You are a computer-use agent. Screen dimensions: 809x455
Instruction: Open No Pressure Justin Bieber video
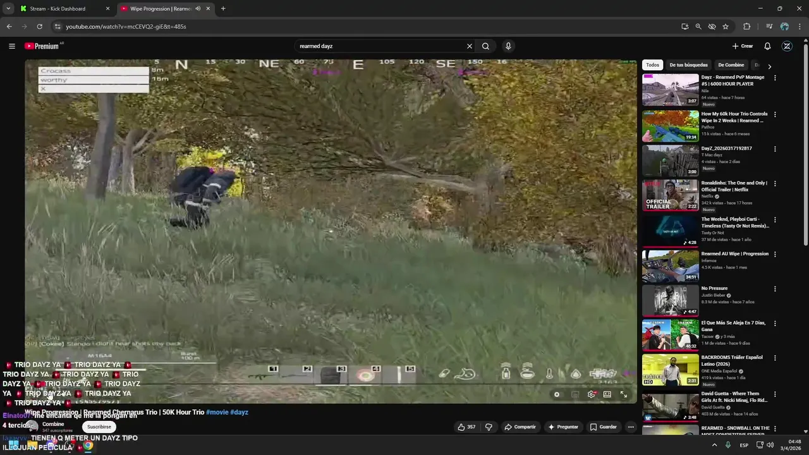click(x=671, y=300)
